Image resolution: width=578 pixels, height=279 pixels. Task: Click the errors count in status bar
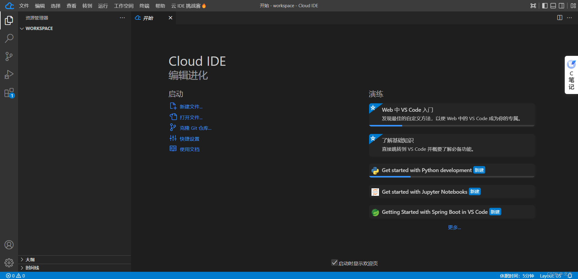[10, 276]
